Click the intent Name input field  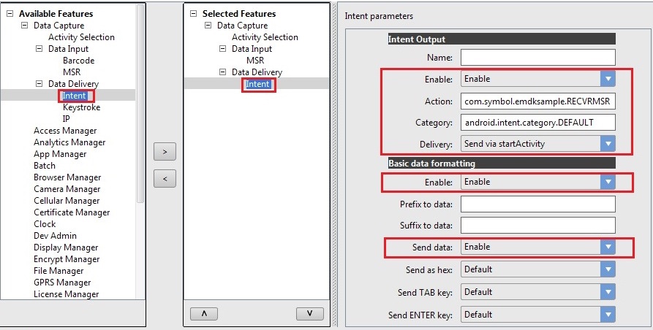tap(537, 57)
